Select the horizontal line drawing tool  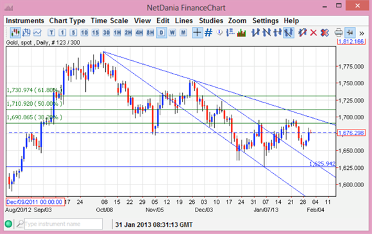coord(277,33)
